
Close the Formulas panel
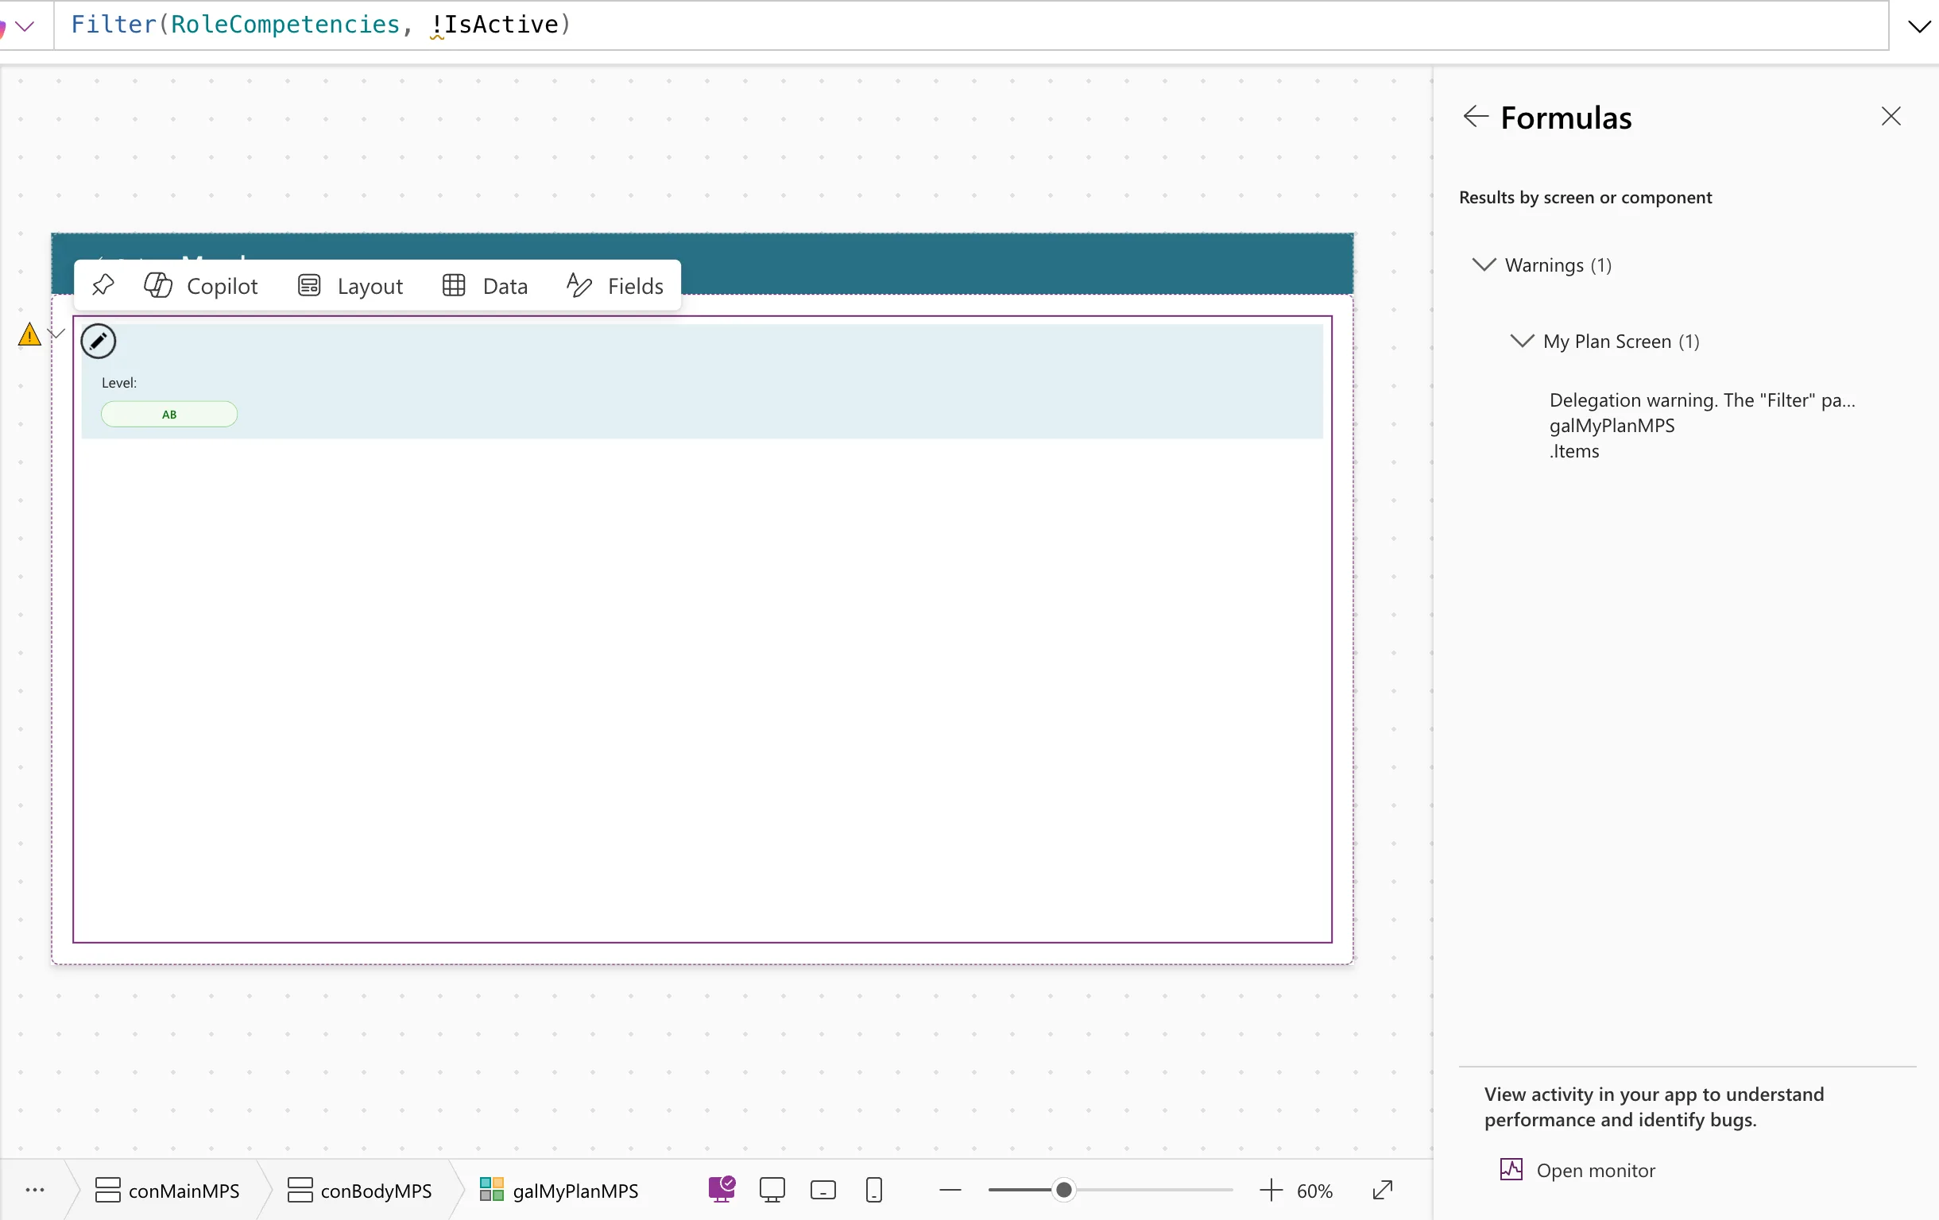1891,117
